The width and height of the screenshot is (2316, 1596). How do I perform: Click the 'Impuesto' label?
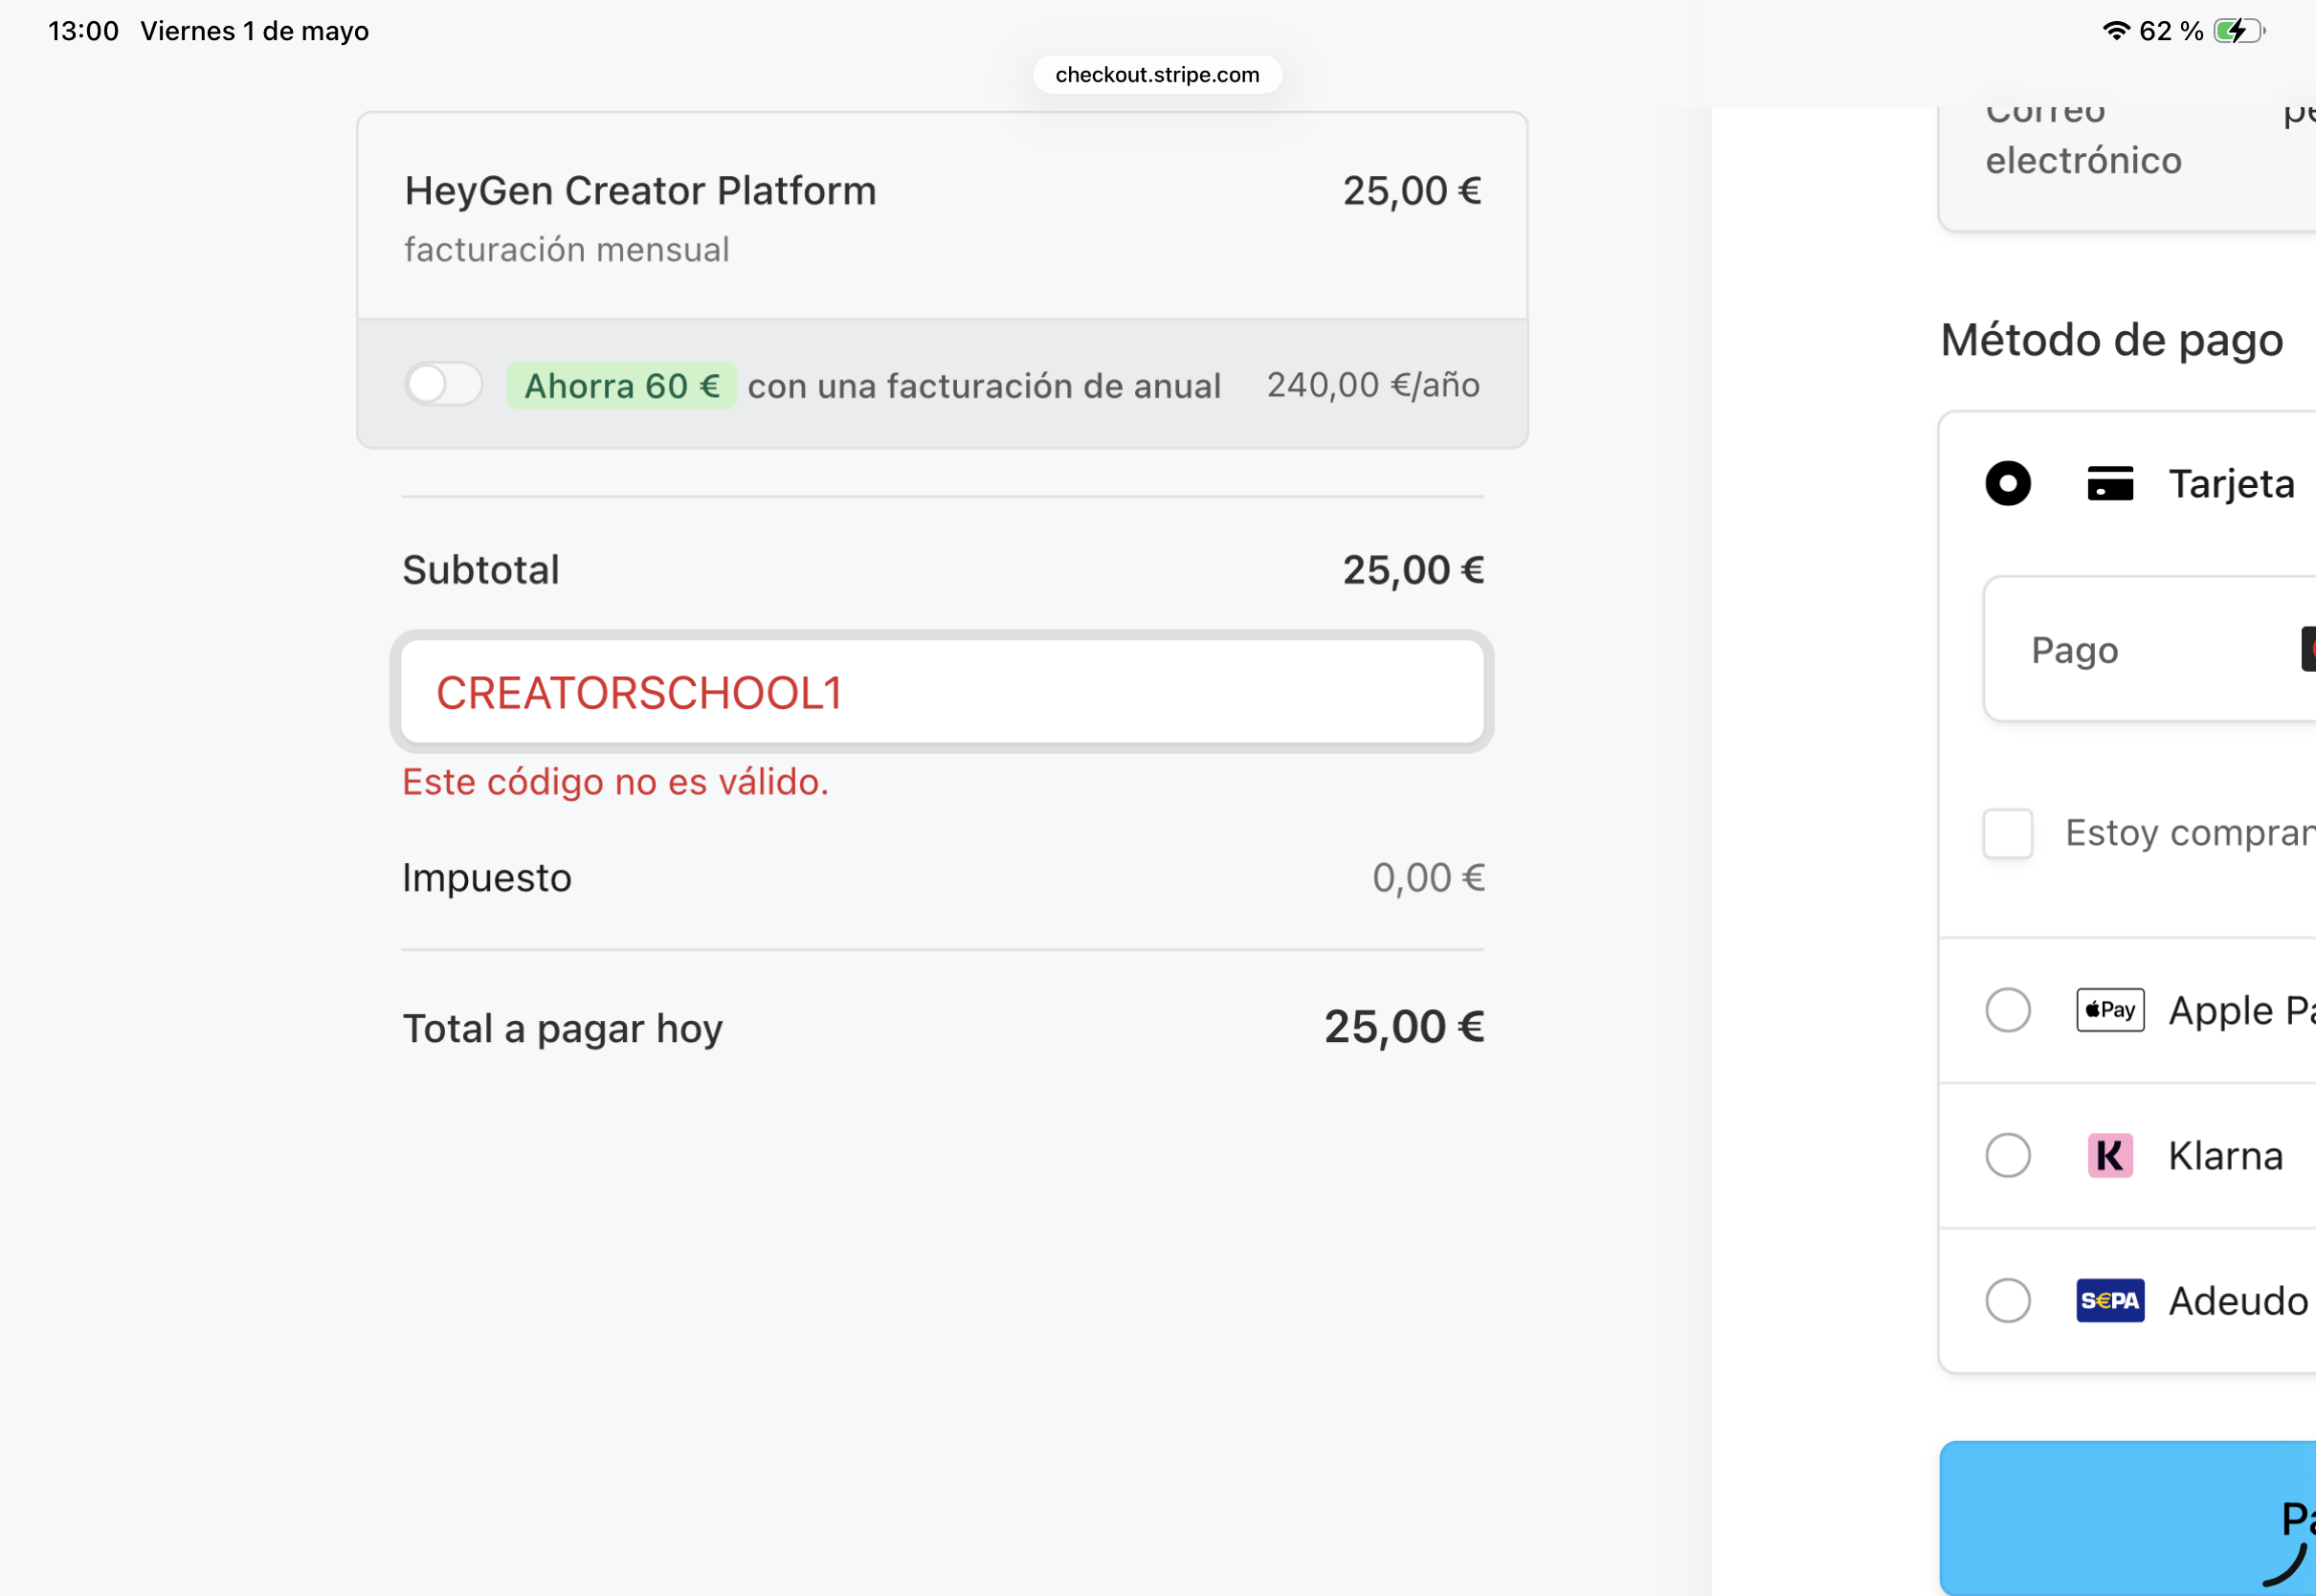click(486, 878)
